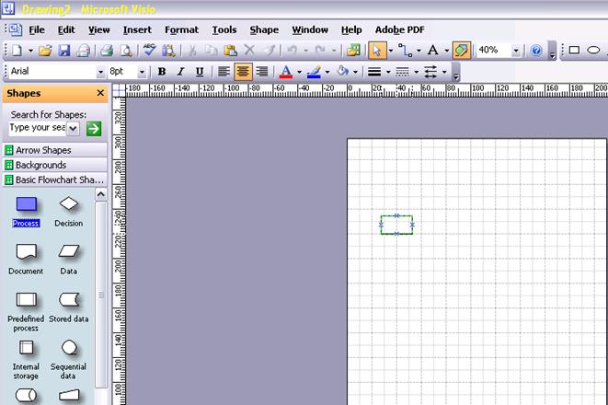Select the Pointer tool

click(x=376, y=51)
